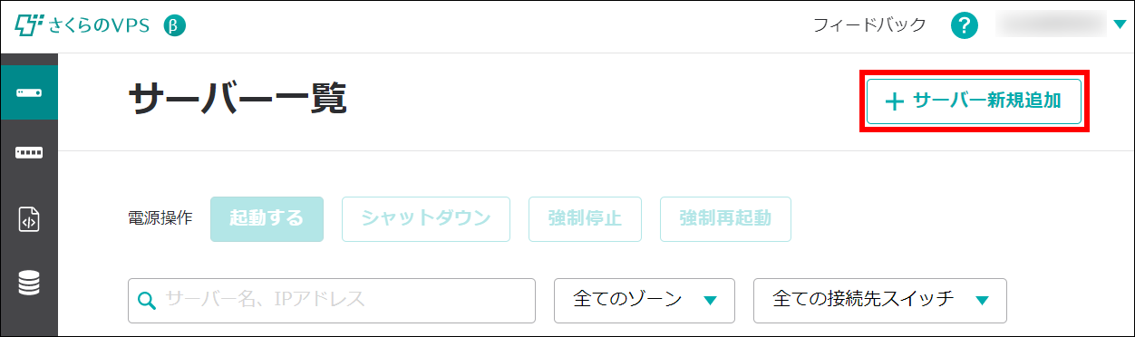Image resolution: width=1135 pixels, height=337 pixels.
Task: Click the シャットダウン button
Action: [426, 219]
